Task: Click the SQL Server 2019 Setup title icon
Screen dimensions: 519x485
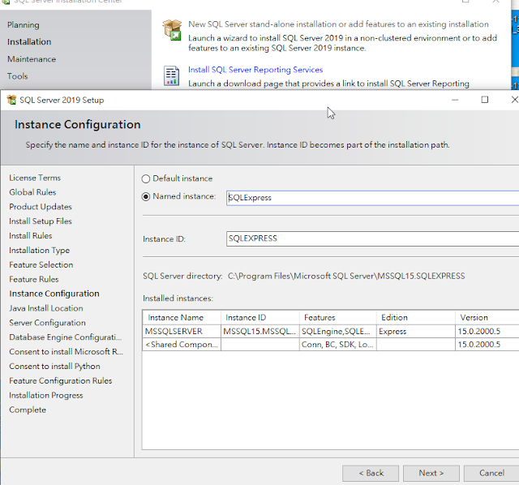Action: (11, 100)
